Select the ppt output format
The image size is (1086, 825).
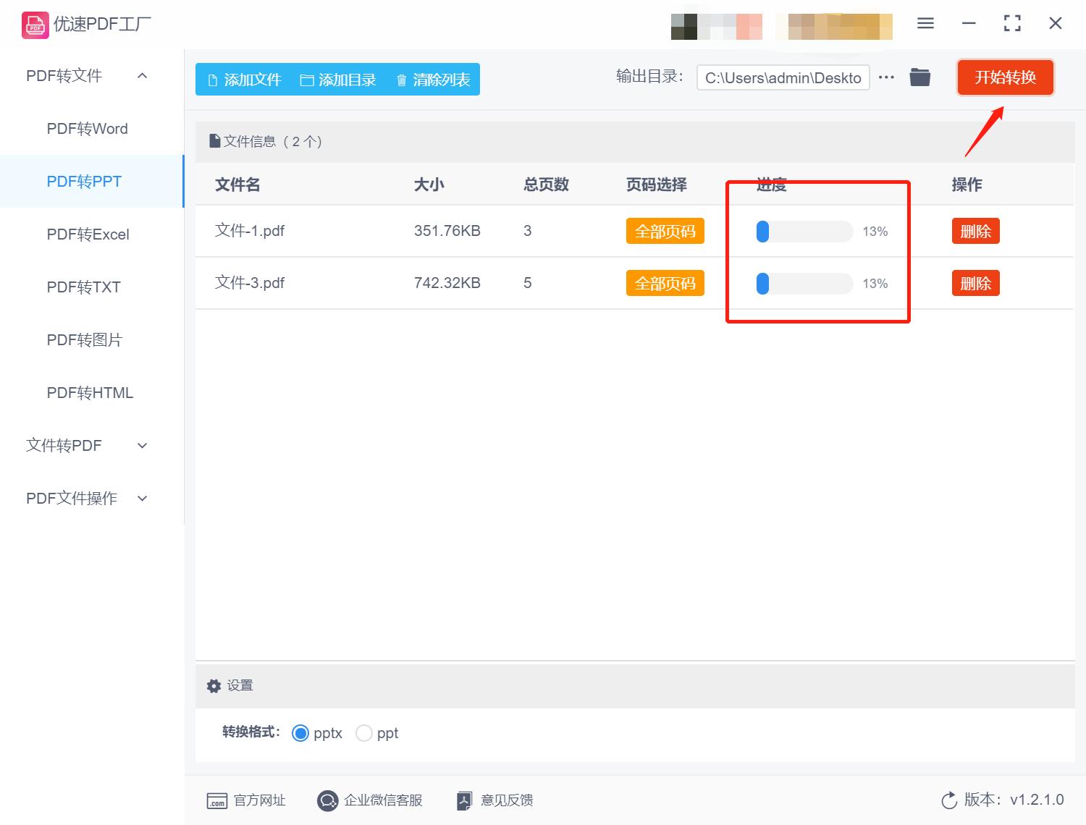(x=364, y=733)
